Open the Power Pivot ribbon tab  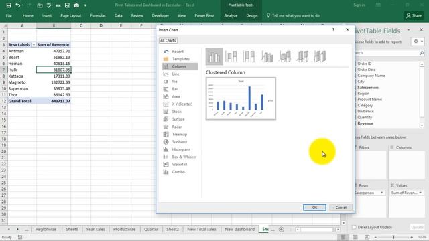[x=204, y=16]
